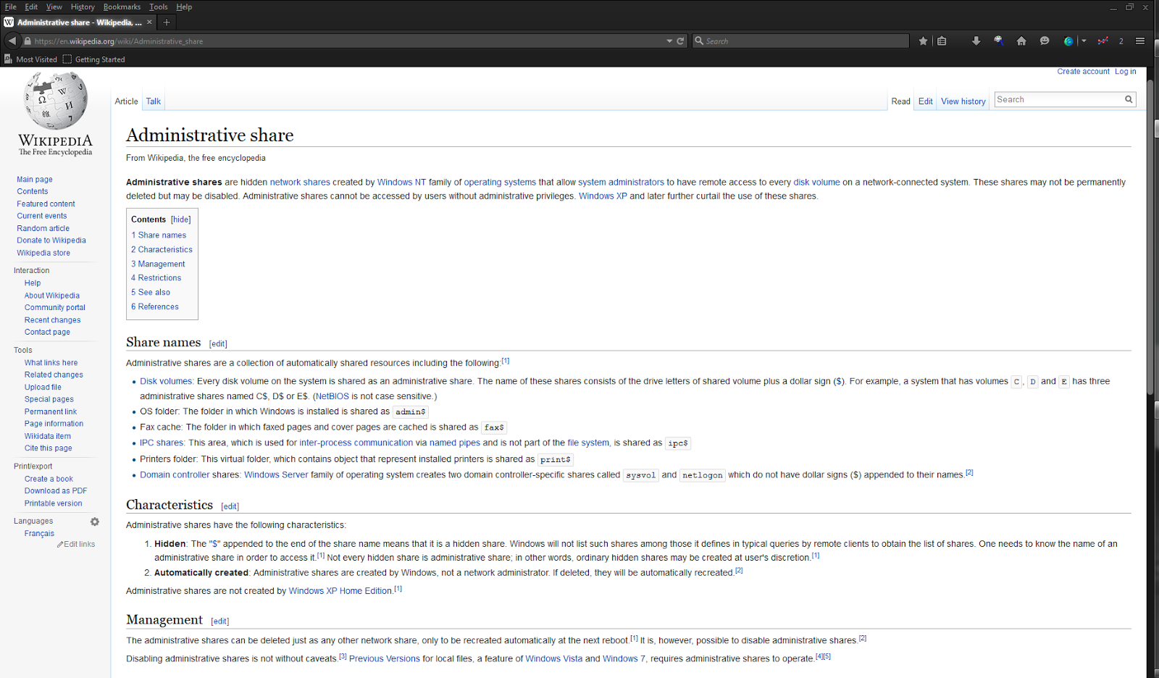Open the Help menu in menu bar
Screen dimensions: 1159x678
pos(184,7)
